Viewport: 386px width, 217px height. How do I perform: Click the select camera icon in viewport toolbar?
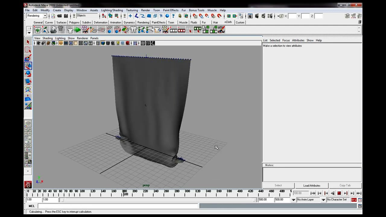click(39, 43)
